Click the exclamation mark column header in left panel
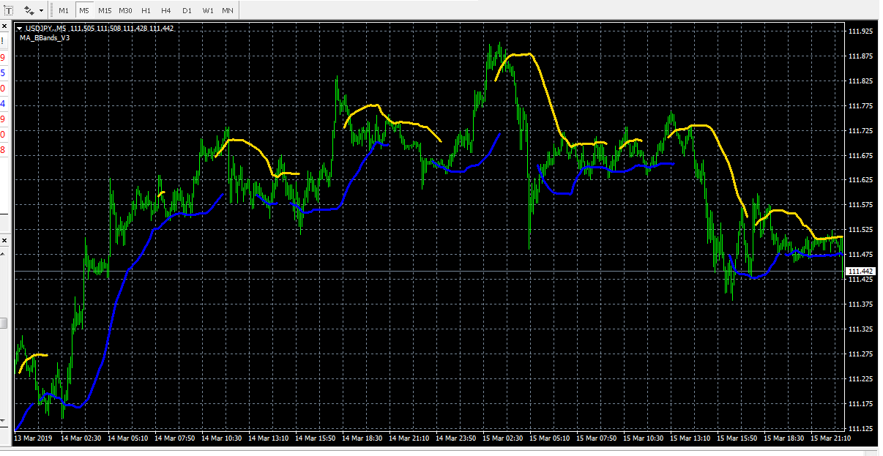Image resolution: width=883 pixels, height=456 pixels. coord(3,42)
